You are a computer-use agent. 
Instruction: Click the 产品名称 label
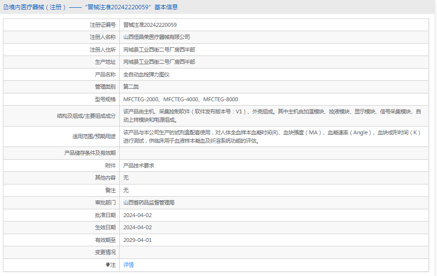(x=105, y=74)
